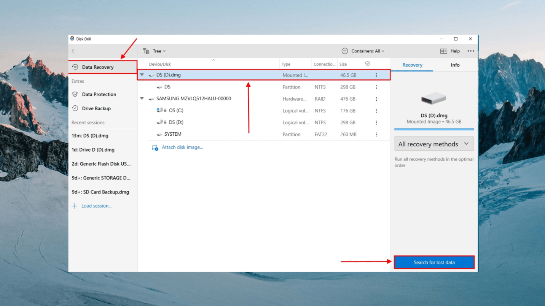Viewport: 545px width, 306px height.
Task: Switch to the Info tab
Action: (x=455, y=65)
